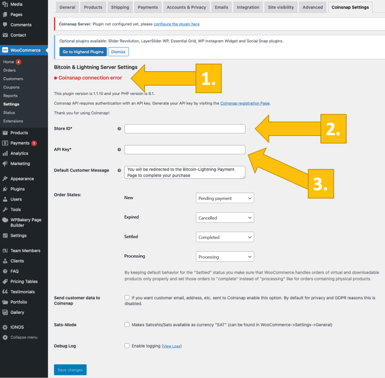Click the Appearance paintbrush icon in sidebar
The height and width of the screenshot is (378, 385).
[5, 179]
